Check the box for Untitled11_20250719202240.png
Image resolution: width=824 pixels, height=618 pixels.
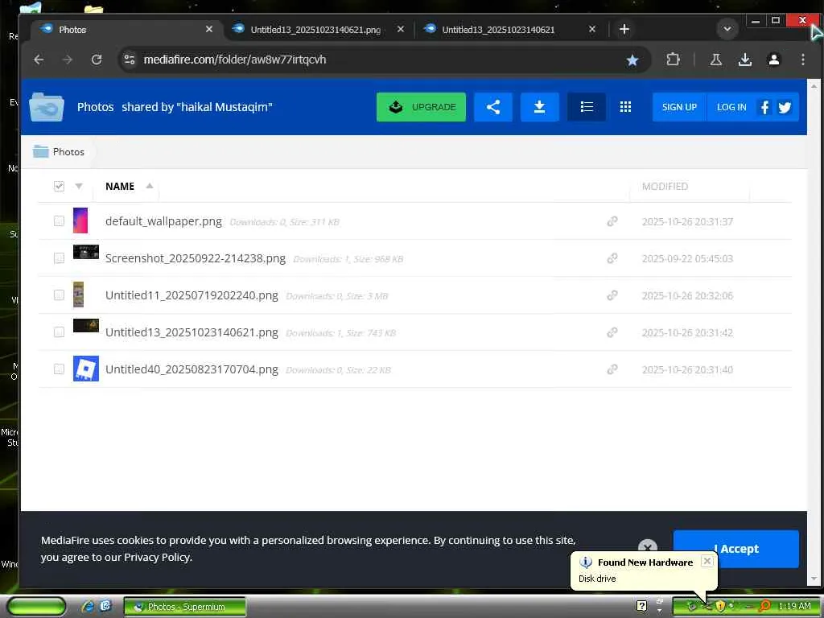[x=59, y=295]
